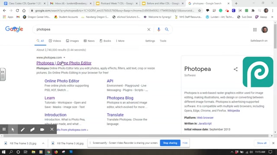Click the Stop sharing button
This screenshot has height=155, width=277.
(170, 143)
